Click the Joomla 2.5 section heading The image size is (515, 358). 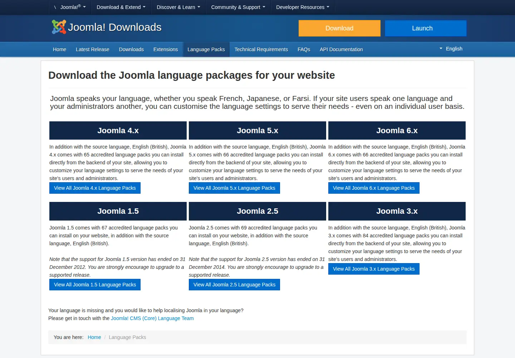tap(257, 211)
